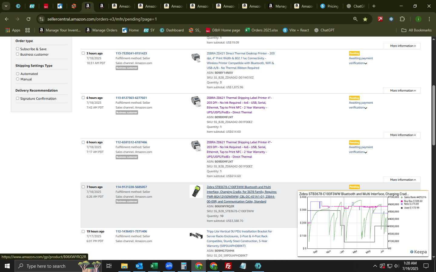This screenshot has height=272, width=436.
Task: Click the ZD421 printer product thumbnail
Action: (x=196, y=57)
